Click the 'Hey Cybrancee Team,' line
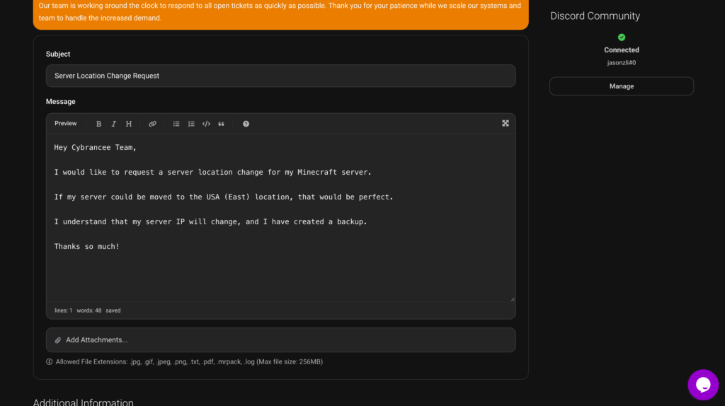 tap(96, 147)
